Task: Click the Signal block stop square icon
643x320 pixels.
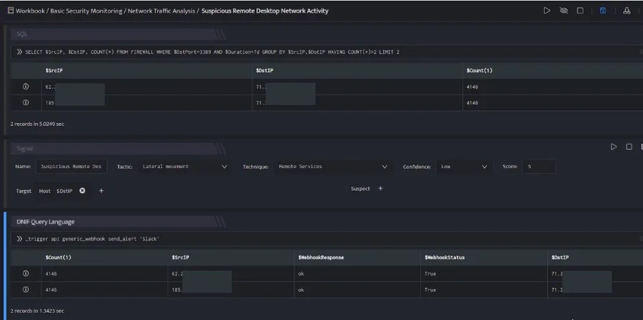Action: [x=629, y=147]
